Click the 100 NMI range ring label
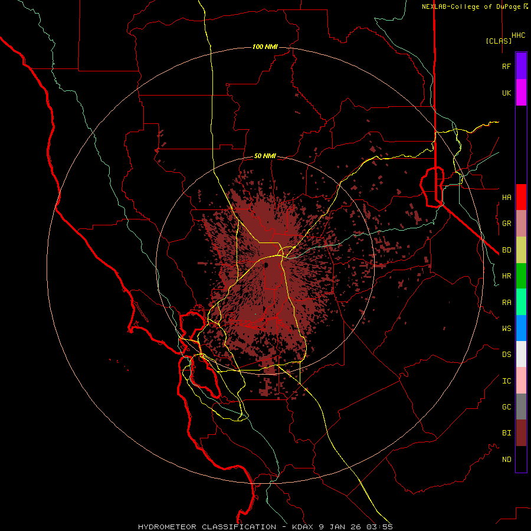Viewport: 531px width, 531px height. pyautogui.click(x=265, y=47)
